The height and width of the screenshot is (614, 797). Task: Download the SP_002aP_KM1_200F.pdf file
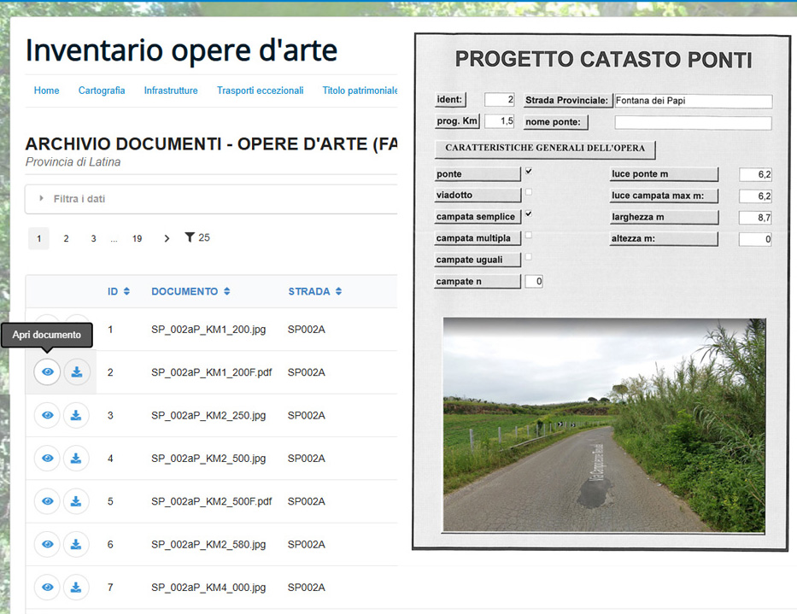[x=76, y=372]
